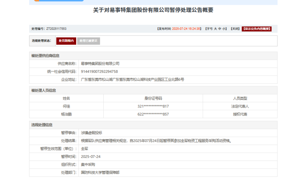Image resolution: width=307 pixels, height=186 pixels.
Task: Set font size to 小
Action: [x=224, y=29]
